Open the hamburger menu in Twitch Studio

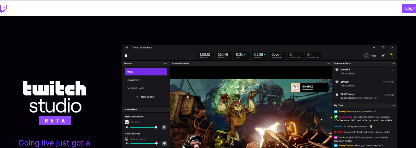click(127, 47)
